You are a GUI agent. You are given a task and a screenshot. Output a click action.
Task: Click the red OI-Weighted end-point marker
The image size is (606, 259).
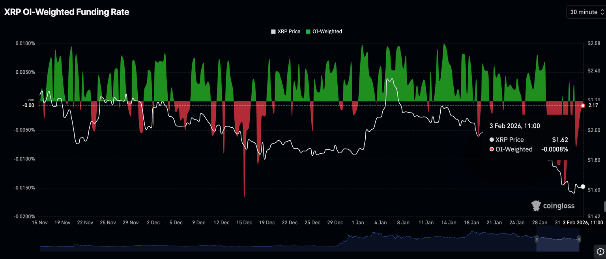583,106
